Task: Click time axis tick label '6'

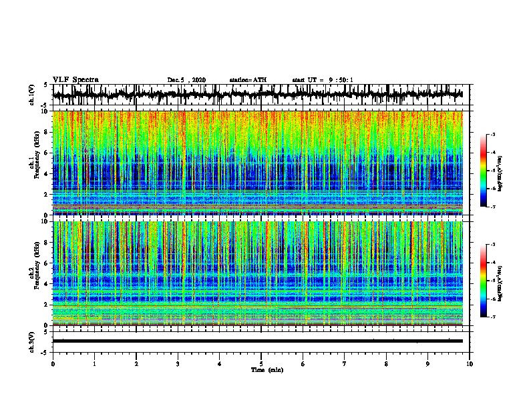Action: pyautogui.click(x=303, y=364)
